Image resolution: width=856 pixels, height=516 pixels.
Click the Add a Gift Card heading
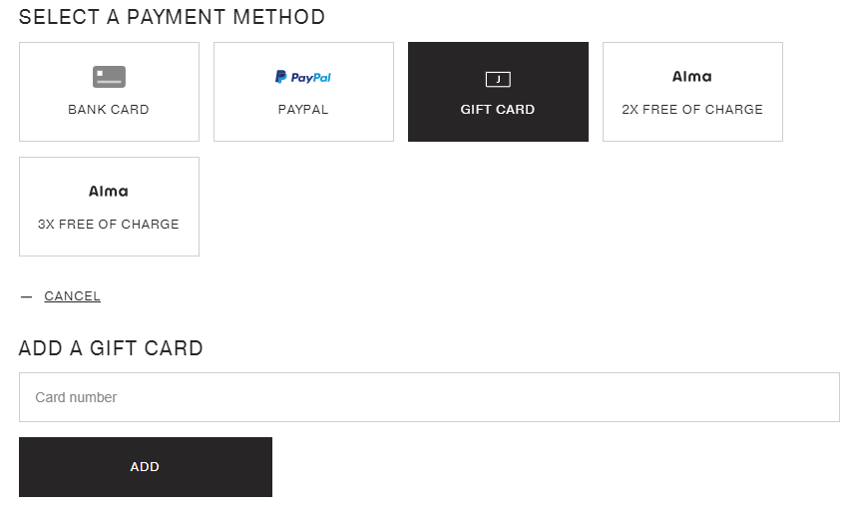tap(111, 348)
